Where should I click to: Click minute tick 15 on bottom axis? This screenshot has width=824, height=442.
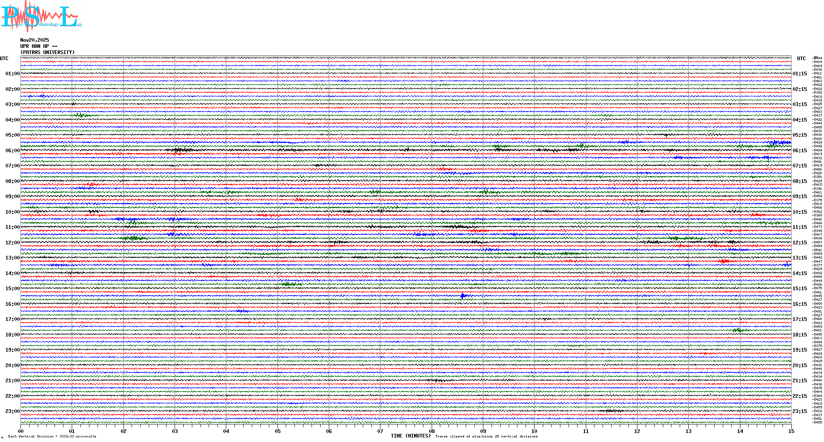pyautogui.click(x=791, y=431)
